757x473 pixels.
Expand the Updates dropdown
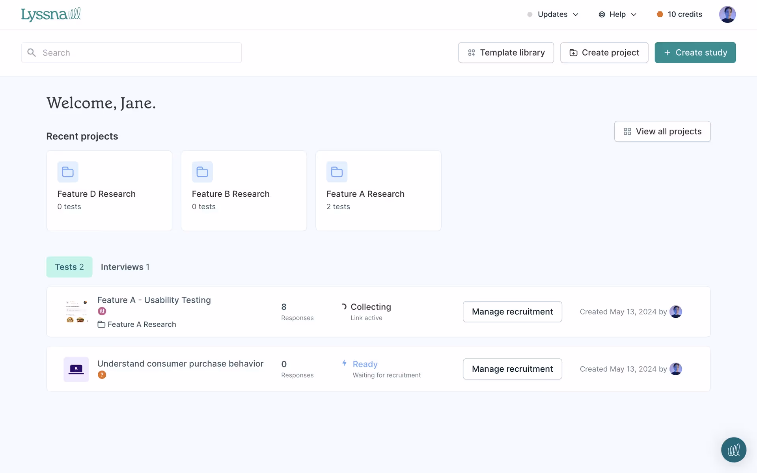point(553,15)
